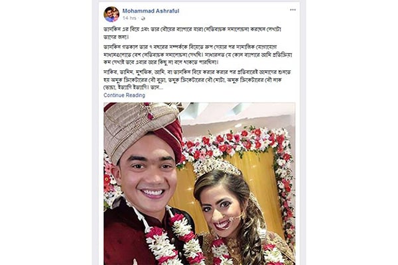Click the second paragraph of the post text
The width and height of the screenshot is (398, 265).
click(198, 54)
